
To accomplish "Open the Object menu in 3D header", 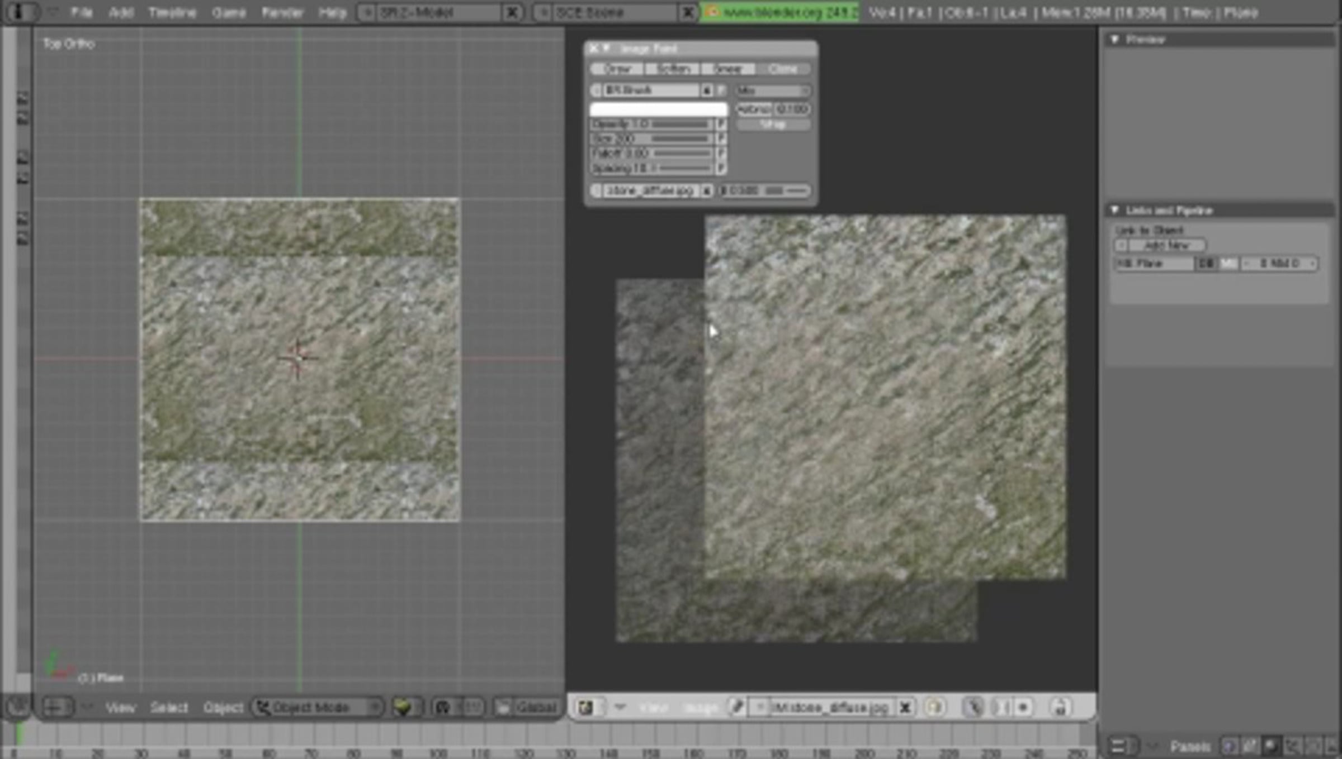I will coord(223,707).
